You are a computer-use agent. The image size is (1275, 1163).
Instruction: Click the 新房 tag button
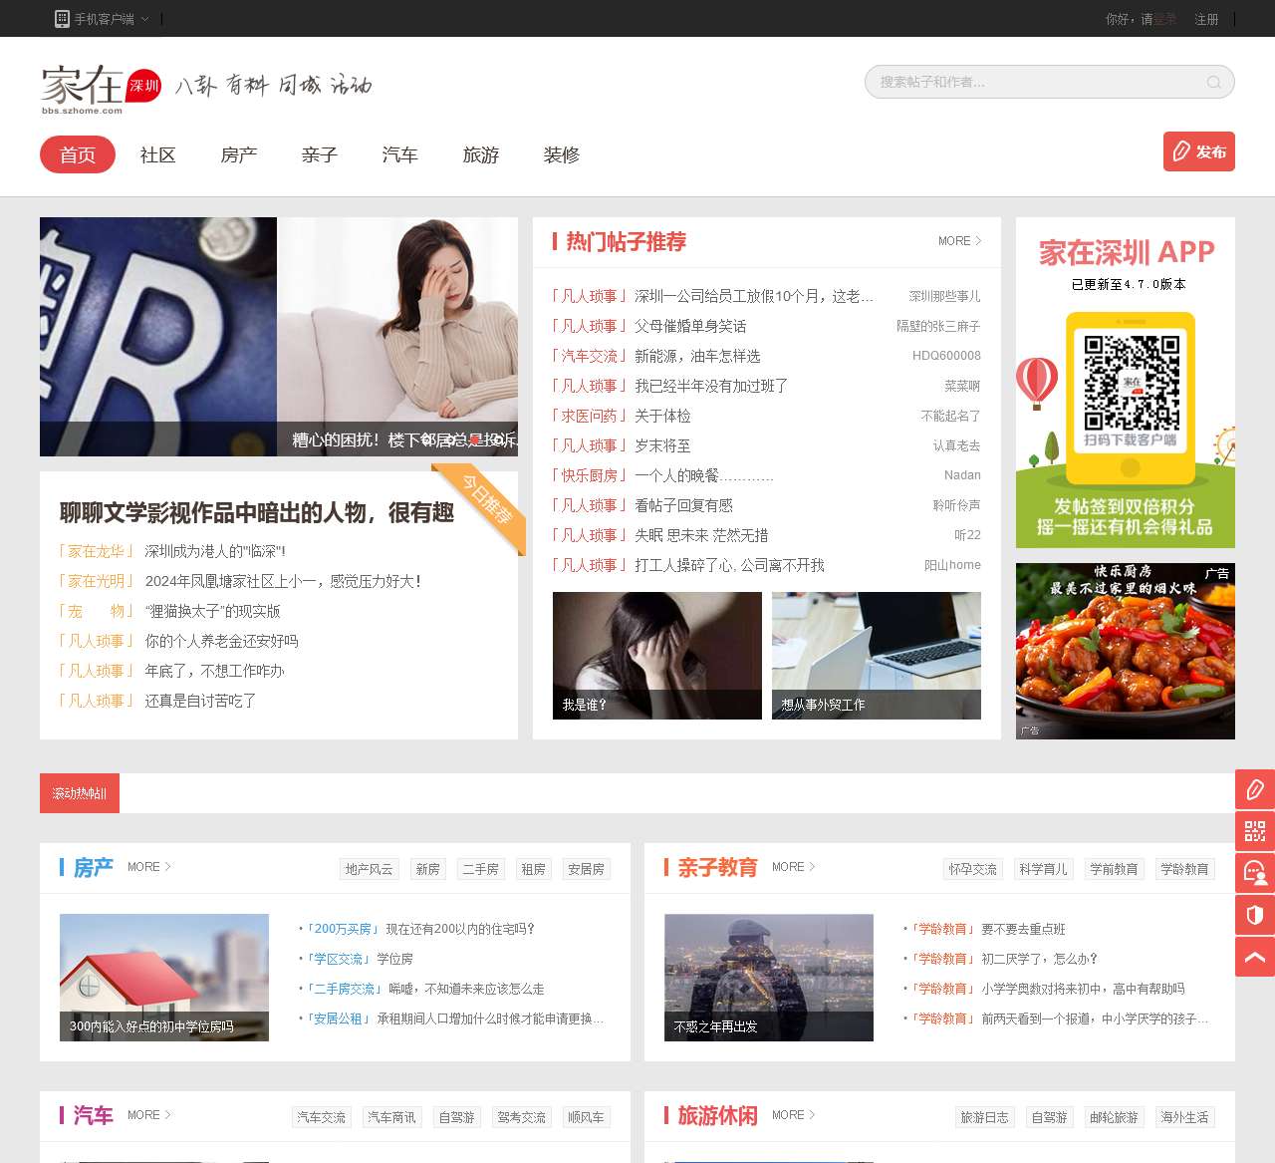[428, 869]
